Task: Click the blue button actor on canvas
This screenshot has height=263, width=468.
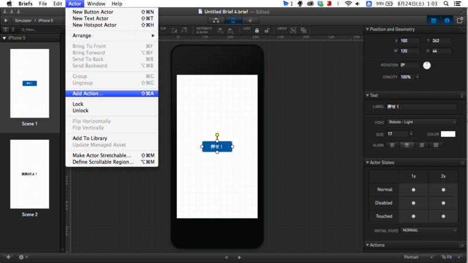Action: click(217, 147)
